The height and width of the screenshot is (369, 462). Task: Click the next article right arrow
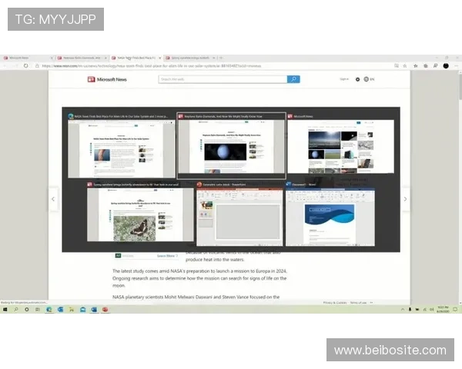[406, 199]
